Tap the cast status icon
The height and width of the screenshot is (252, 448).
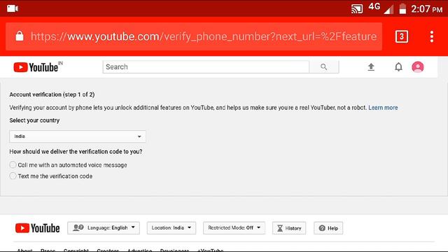[x=357, y=9]
